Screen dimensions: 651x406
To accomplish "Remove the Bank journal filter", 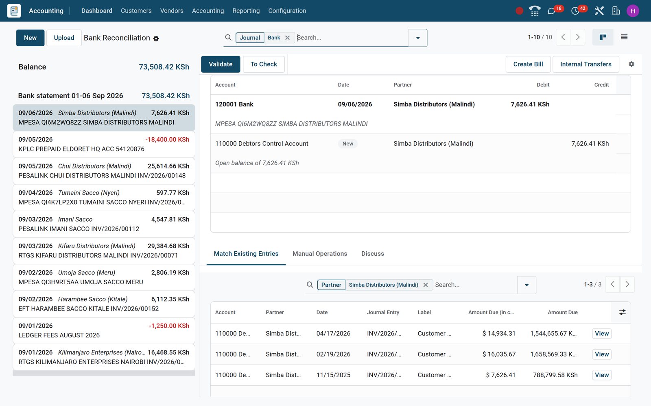I will [x=287, y=38].
